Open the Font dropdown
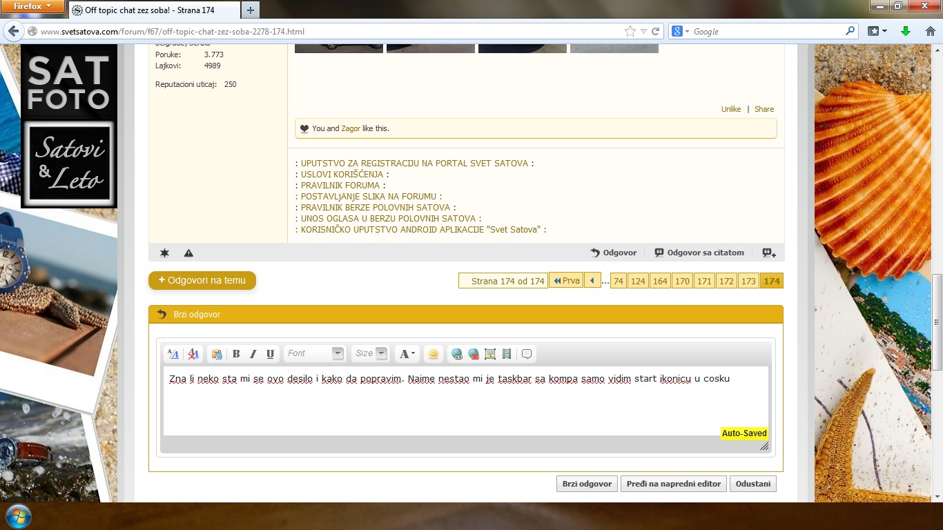Viewport: 943px width, 530px height. 314,353
